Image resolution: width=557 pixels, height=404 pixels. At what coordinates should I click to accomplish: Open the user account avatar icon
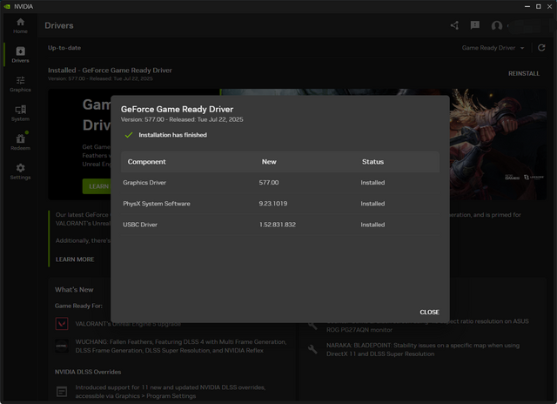[497, 25]
